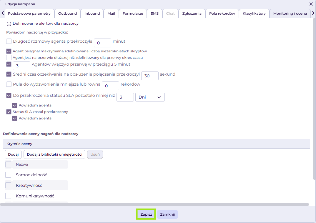Click Dodaj z biblioteki umiejętności

click(55, 154)
